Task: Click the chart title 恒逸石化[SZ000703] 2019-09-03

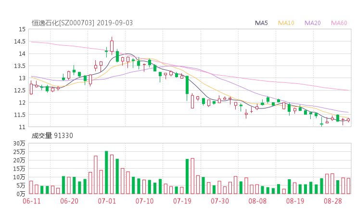Action: (82, 23)
